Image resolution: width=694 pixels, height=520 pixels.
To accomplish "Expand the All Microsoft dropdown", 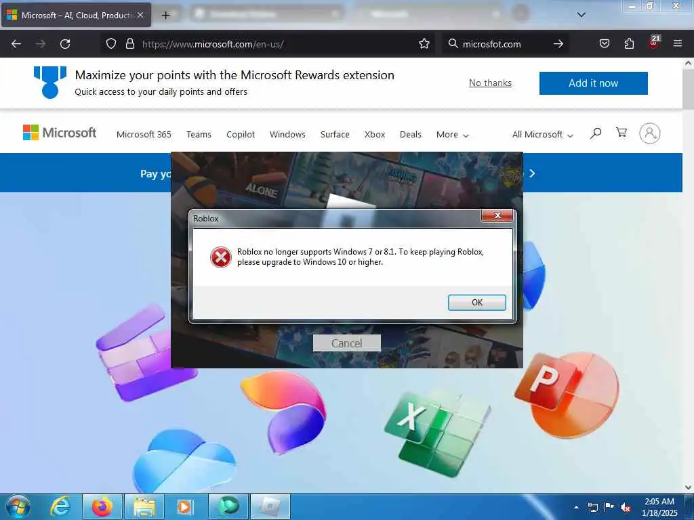I will [543, 135].
